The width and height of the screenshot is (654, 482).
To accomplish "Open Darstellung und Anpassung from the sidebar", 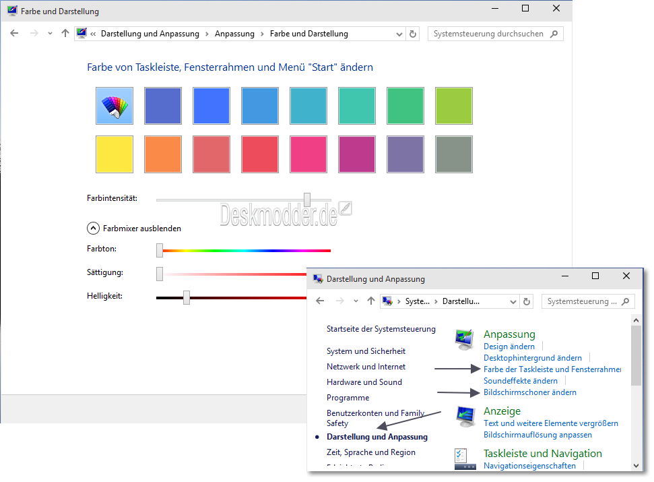I will (378, 437).
